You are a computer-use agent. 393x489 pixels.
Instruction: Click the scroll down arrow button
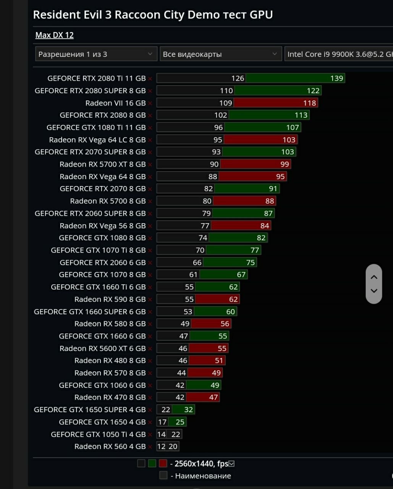tap(374, 291)
